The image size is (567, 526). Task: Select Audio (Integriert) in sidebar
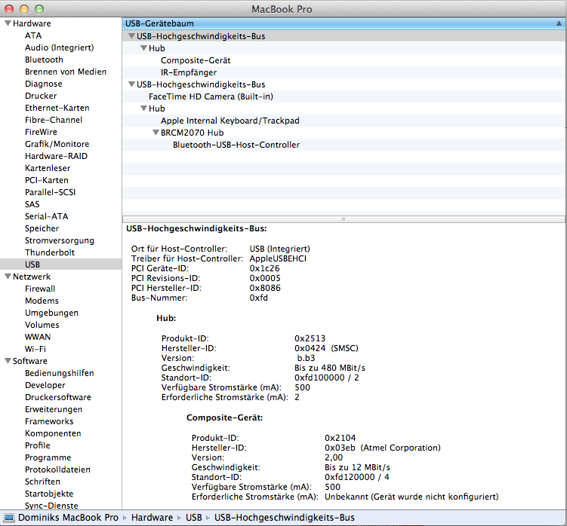60,47
